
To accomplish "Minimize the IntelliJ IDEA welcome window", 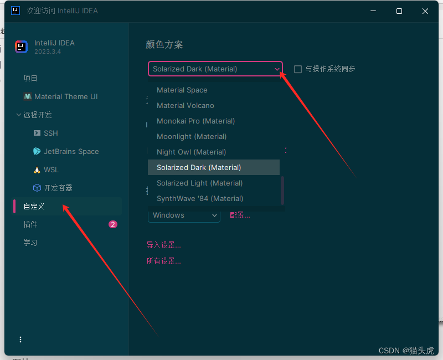I will (373, 11).
